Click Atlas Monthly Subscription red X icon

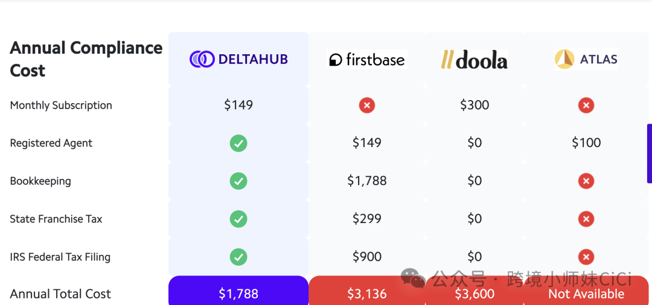click(x=586, y=105)
